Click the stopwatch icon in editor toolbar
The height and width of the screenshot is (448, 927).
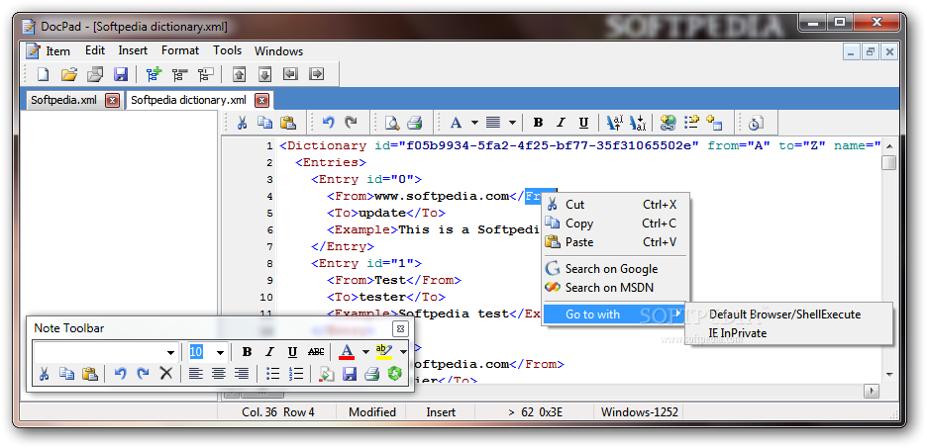pyautogui.click(x=755, y=123)
